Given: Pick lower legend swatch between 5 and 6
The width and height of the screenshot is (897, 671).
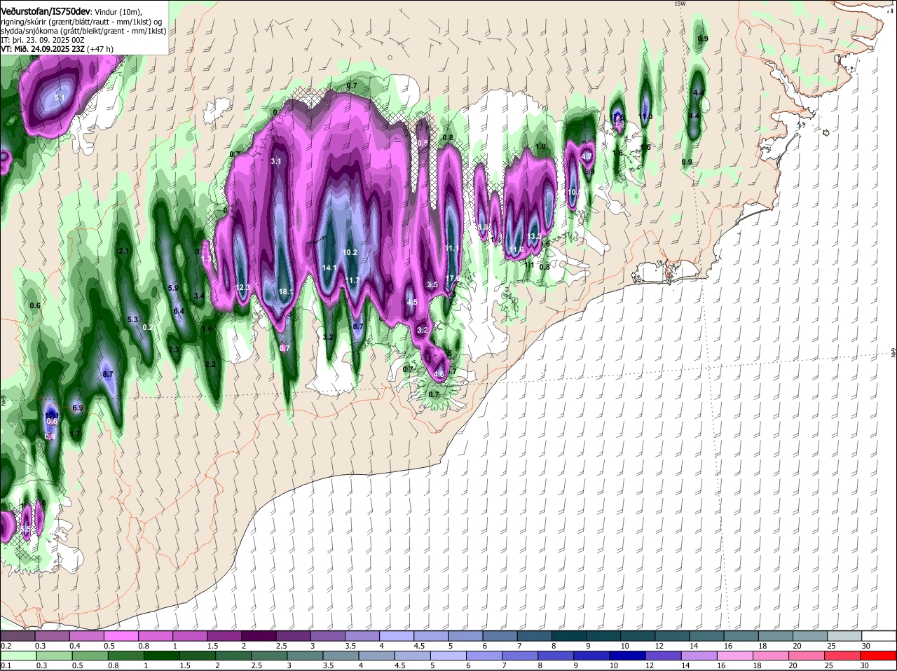Looking at the screenshot, I should pyautogui.click(x=448, y=656).
